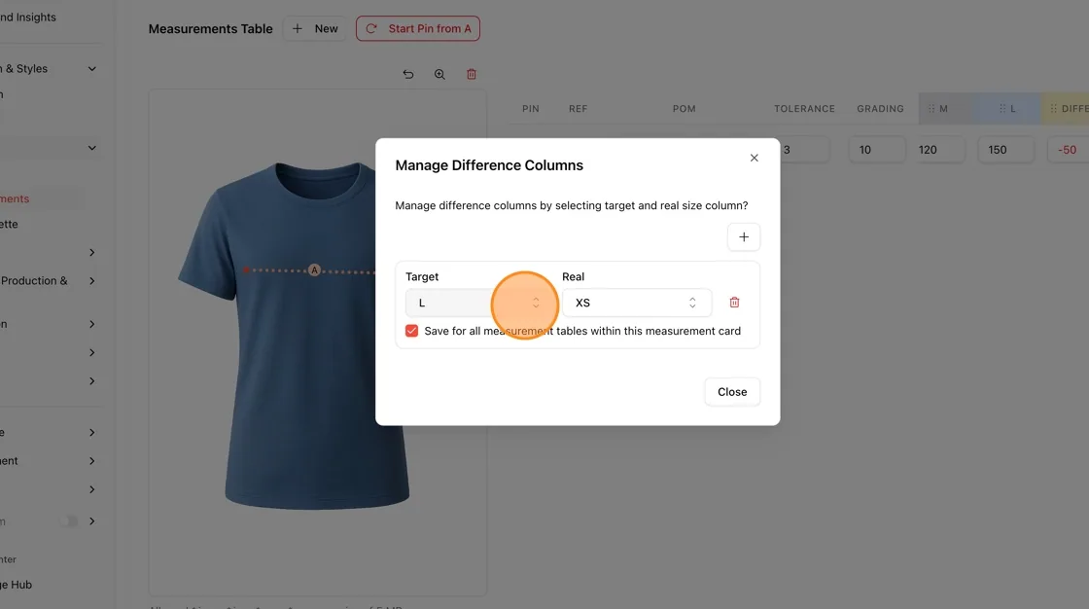Close the Manage Difference Columns dialog with X
Screen dimensions: 1089x609
(754, 158)
